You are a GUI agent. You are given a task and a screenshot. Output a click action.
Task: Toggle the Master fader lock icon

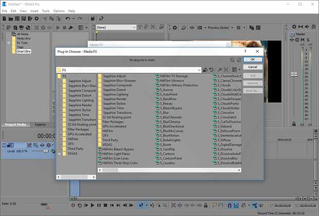coord(294,123)
